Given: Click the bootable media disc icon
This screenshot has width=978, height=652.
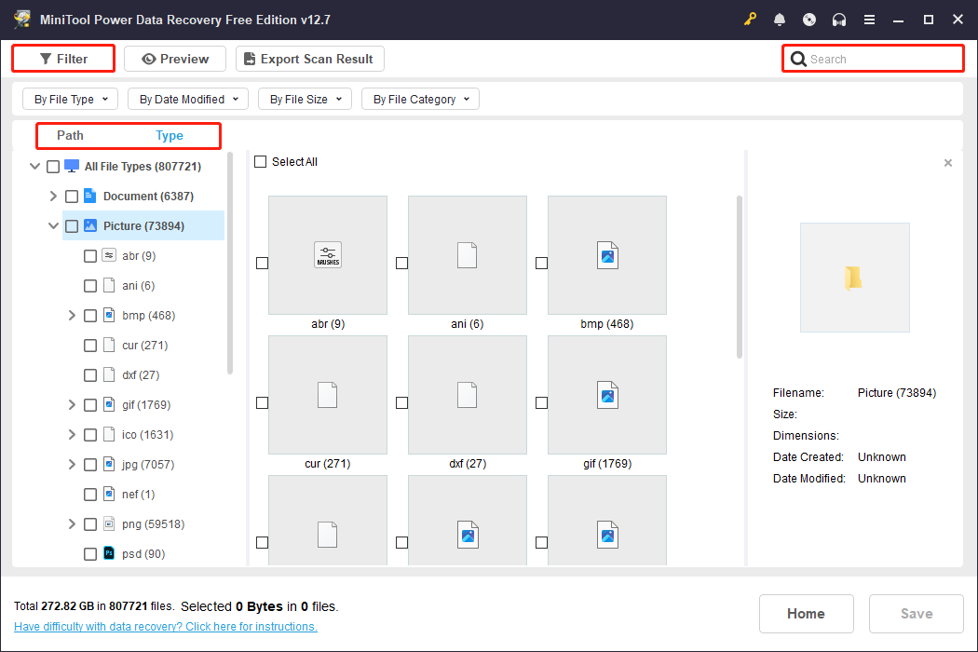Looking at the screenshot, I should point(809,19).
